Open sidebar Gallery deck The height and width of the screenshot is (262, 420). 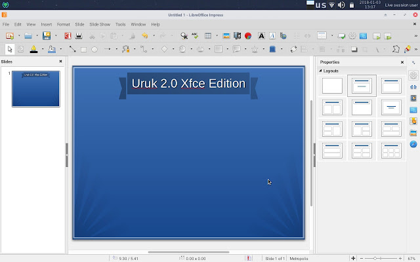(413, 132)
